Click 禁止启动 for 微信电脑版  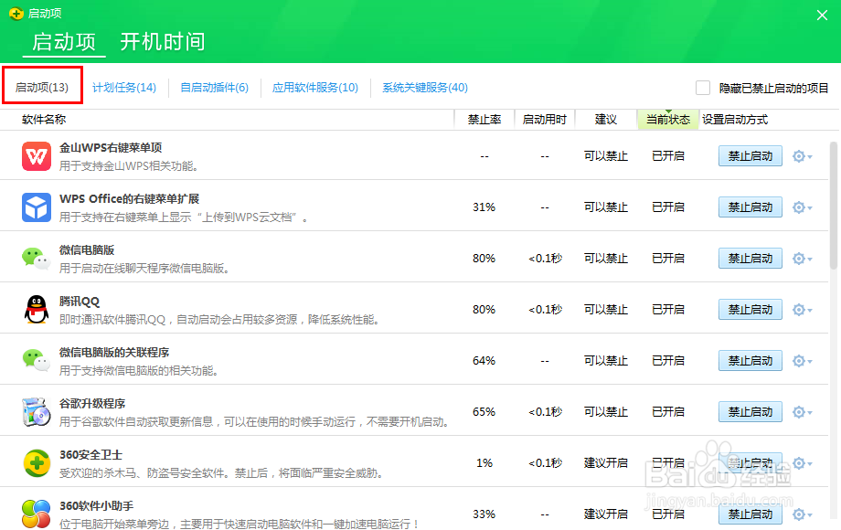[750, 258]
